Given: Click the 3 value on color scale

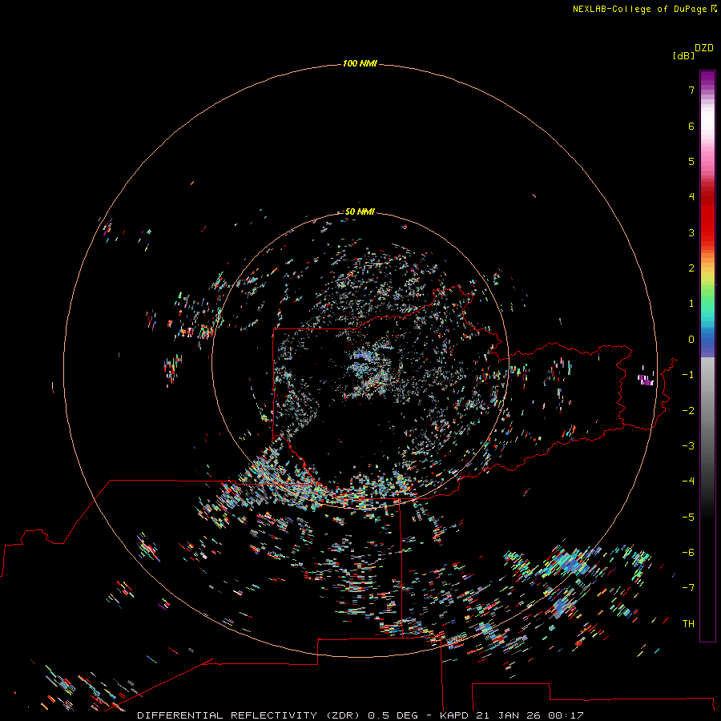Looking at the screenshot, I should [691, 232].
